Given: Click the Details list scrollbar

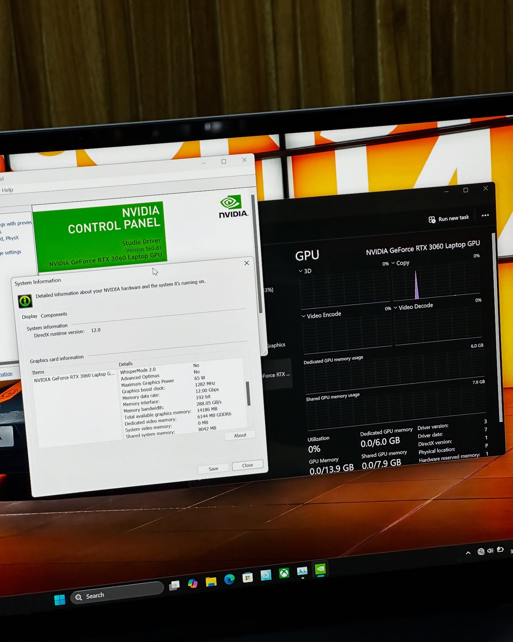Looking at the screenshot, I should pyautogui.click(x=248, y=394).
